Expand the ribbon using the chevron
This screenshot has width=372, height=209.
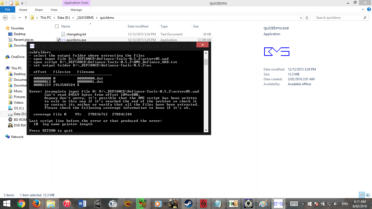(363, 10)
